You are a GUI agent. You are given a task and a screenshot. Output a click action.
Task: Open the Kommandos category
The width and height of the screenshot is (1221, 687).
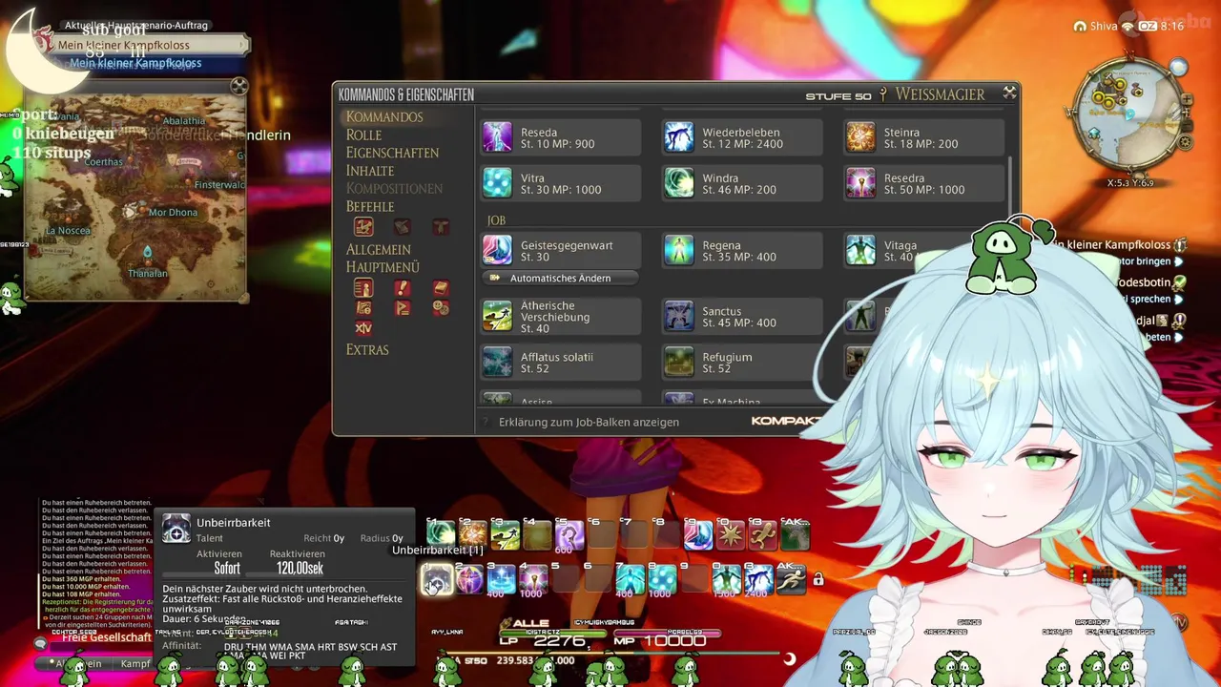(384, 116)
